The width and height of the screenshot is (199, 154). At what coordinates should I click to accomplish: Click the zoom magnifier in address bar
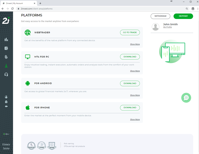pyautogui.click(x=187, y=9)
